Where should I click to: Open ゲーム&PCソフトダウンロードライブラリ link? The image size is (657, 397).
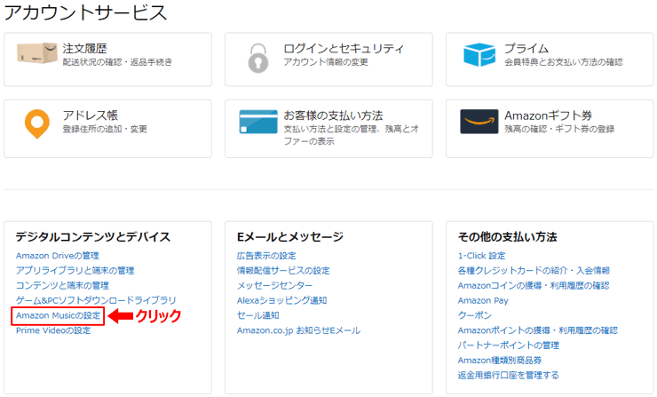pos(96,300)
